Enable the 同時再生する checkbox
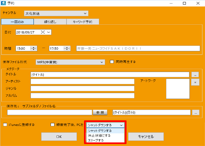Image resolution: width=205 pixels, height=146 pixels. coord(112,62)
